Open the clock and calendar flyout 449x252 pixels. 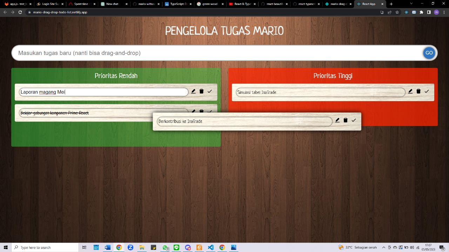428,247
